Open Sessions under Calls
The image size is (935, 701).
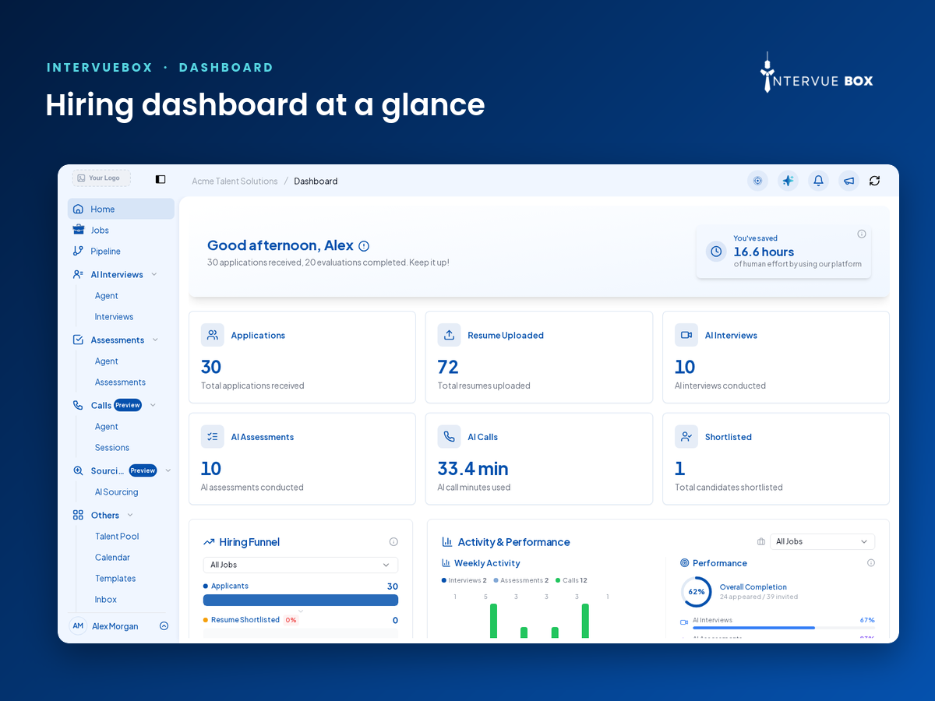pyautogui.click(x=112, y=448)
